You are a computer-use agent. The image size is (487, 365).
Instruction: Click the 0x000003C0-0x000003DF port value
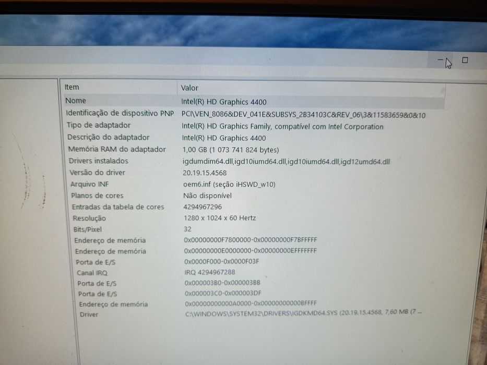point(223,293)
